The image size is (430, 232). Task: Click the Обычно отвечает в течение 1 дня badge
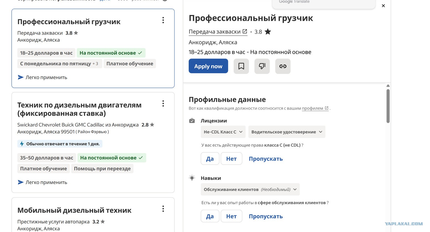(x=60, y=144)
